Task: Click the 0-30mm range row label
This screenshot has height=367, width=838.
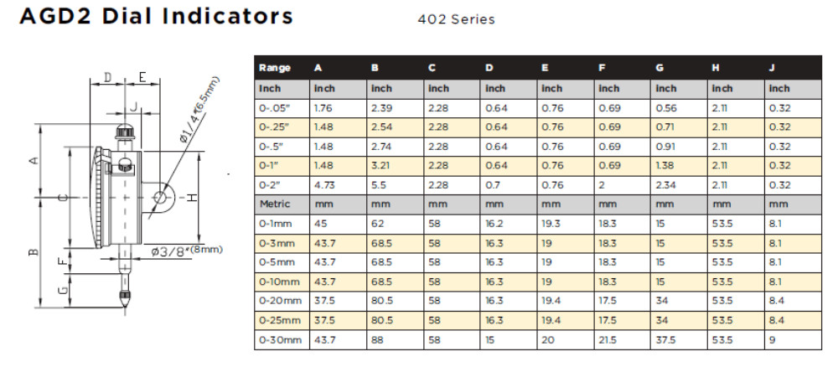Action: 281,339
